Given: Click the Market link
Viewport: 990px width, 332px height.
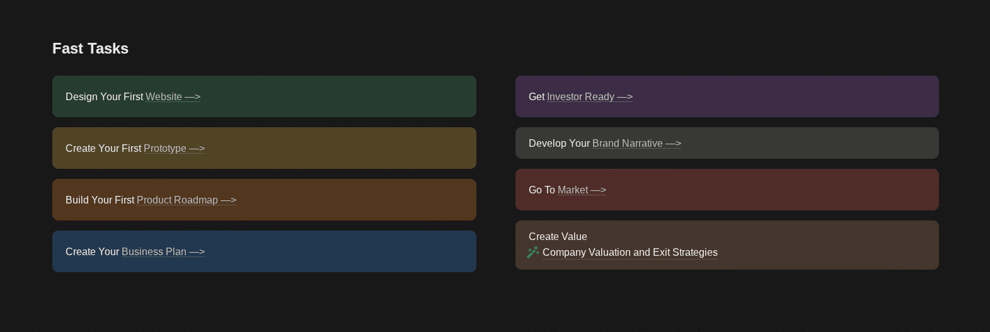Looking at the screenshot, I should pyautogui.click(x=573, y=190).
